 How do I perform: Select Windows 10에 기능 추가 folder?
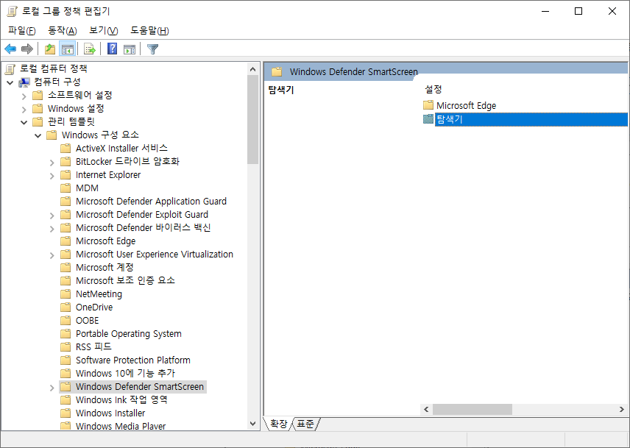point(125,374)
